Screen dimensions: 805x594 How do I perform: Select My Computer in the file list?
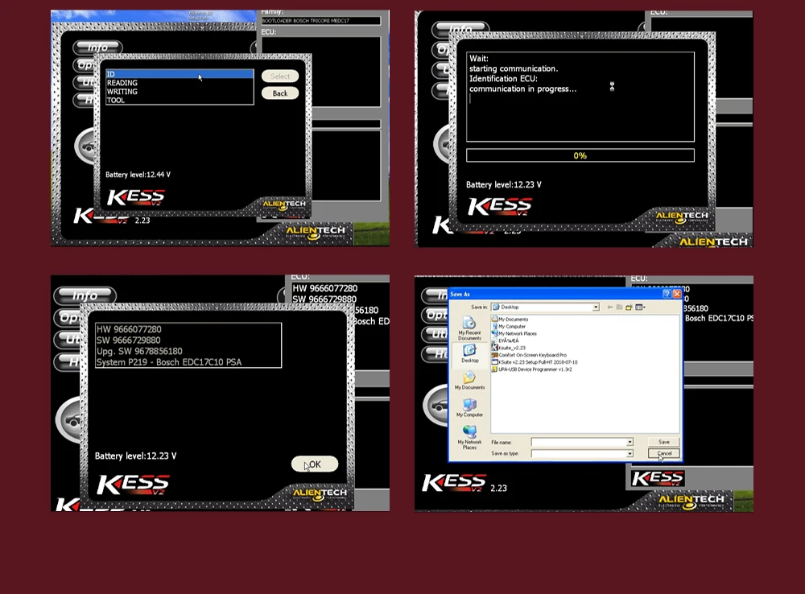click(x=509, y=327)
